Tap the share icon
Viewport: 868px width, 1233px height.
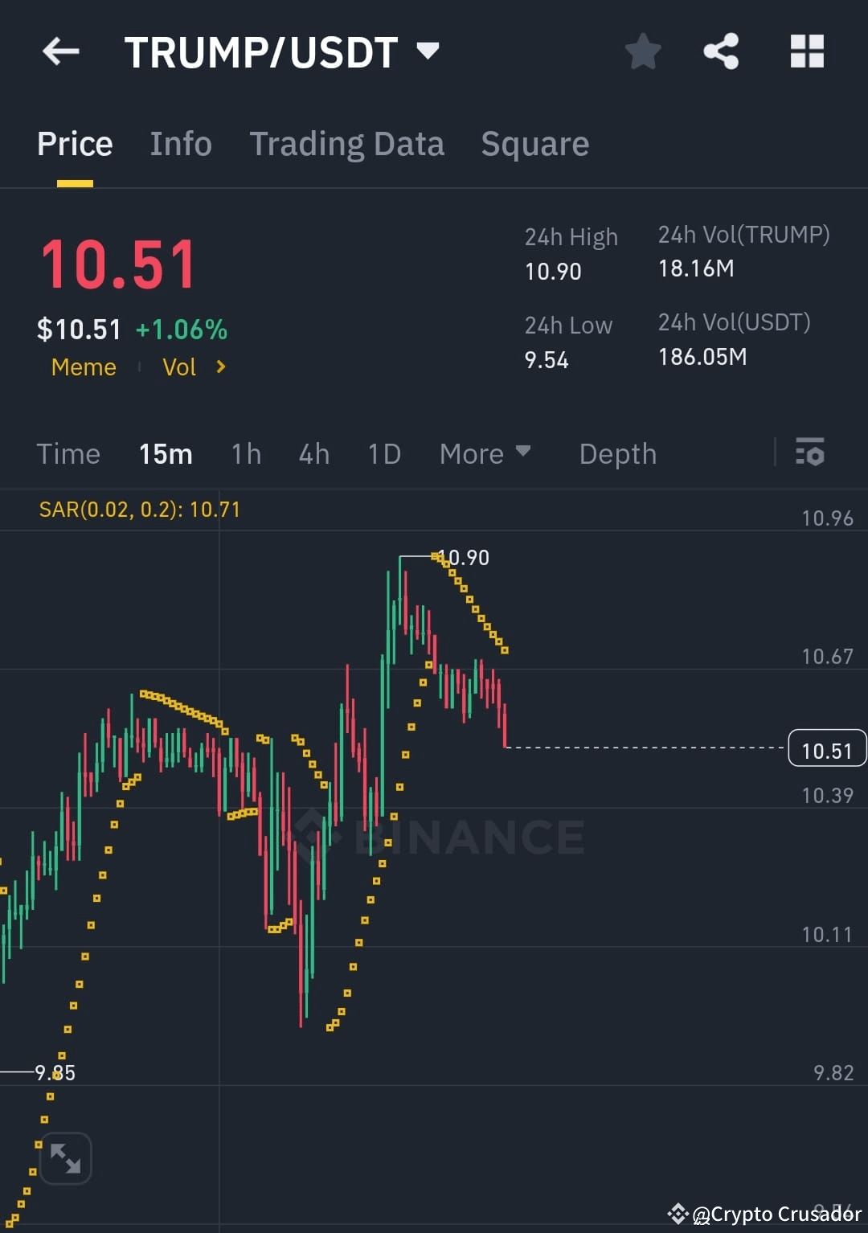721,51
